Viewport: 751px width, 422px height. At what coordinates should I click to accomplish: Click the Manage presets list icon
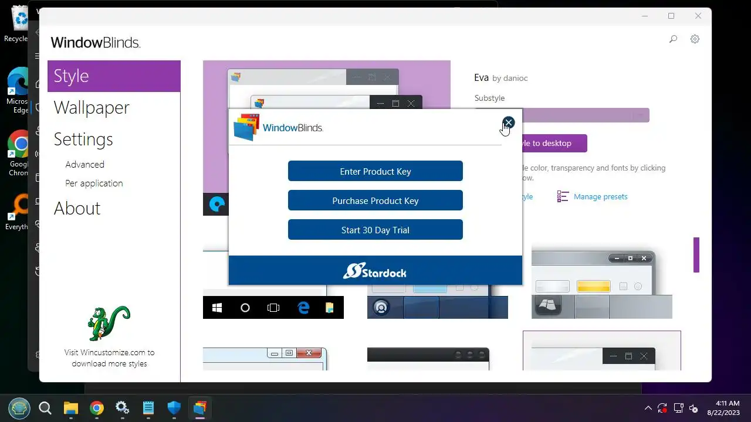pos(563,196)
